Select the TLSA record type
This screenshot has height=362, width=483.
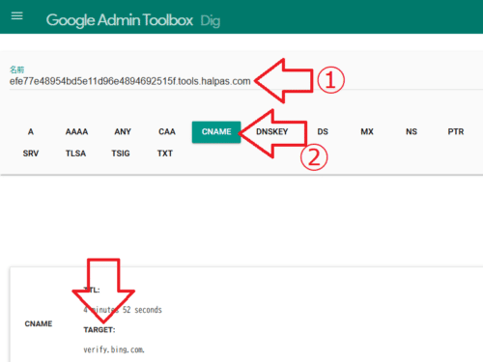point(76,153)
